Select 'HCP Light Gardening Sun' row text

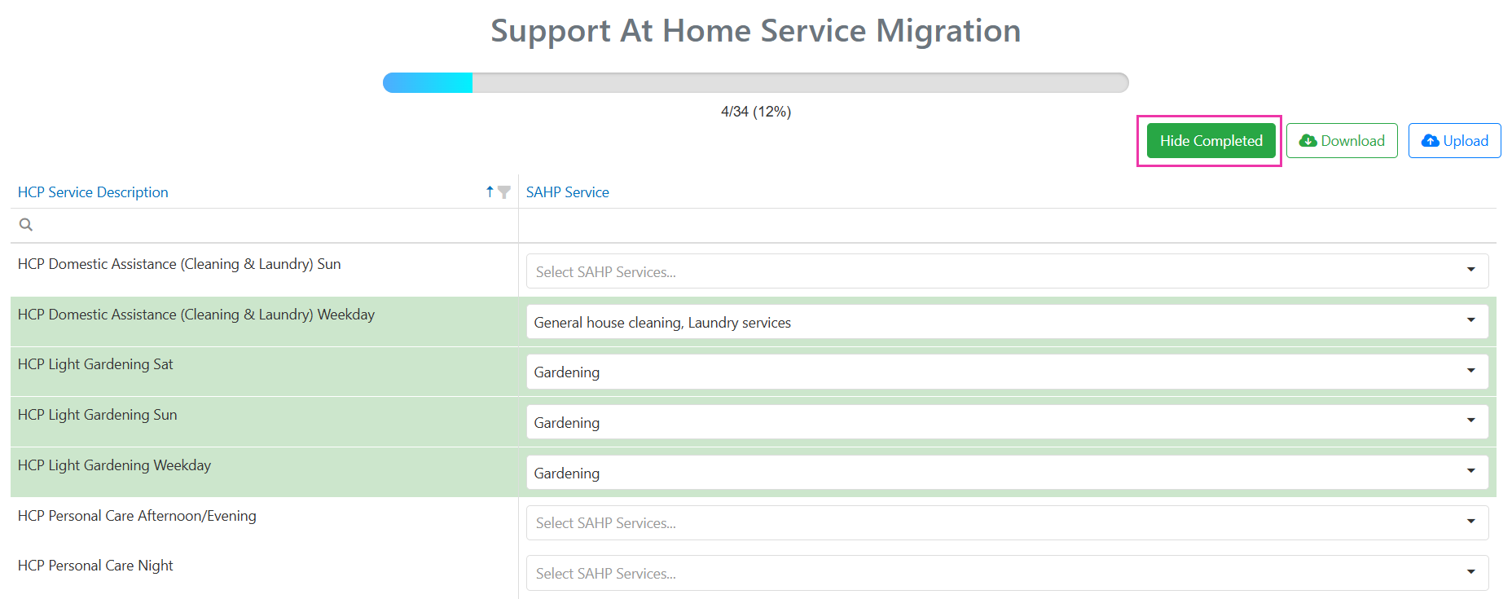[98, 415]
